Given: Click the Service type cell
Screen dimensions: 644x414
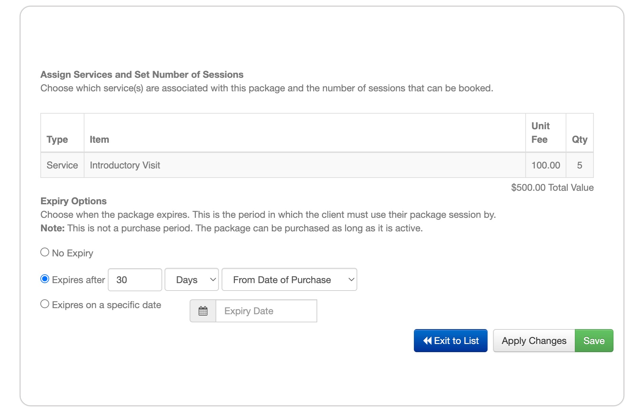Looking at the screenshot, I should [62, 165].
